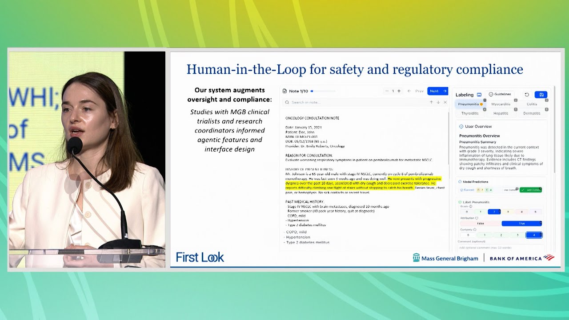This screenshot has height=320, width=569.
Task: Click the save icon in Labeling panel
Action: click(541, 95)
